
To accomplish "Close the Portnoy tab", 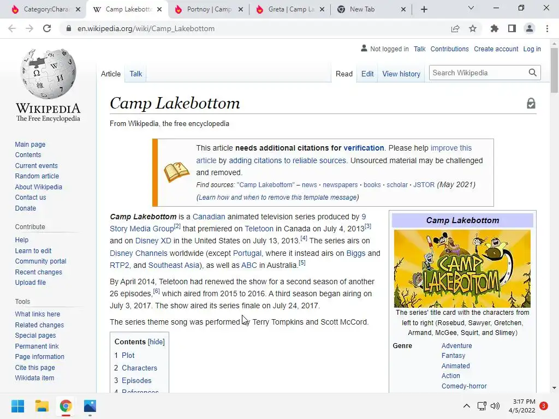I will [x=241, y=9].
